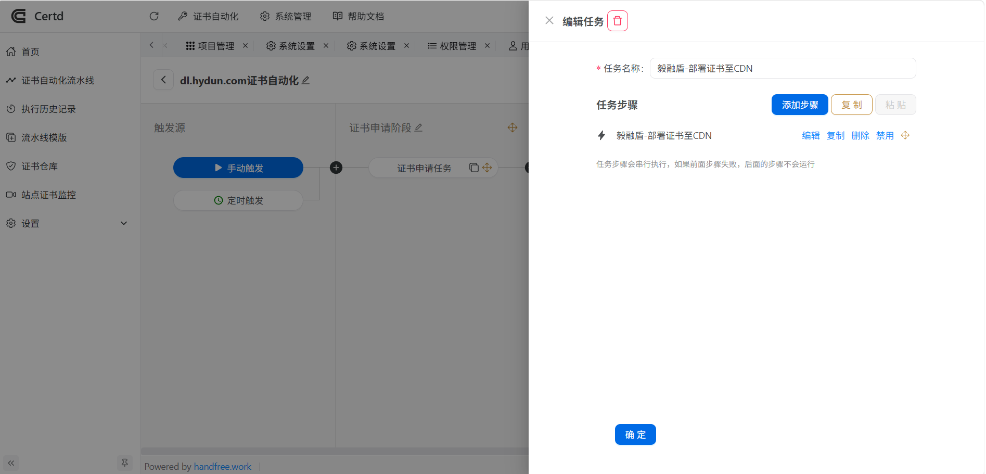Click the 任务名称 input field
986x474 pixels.
783,68
